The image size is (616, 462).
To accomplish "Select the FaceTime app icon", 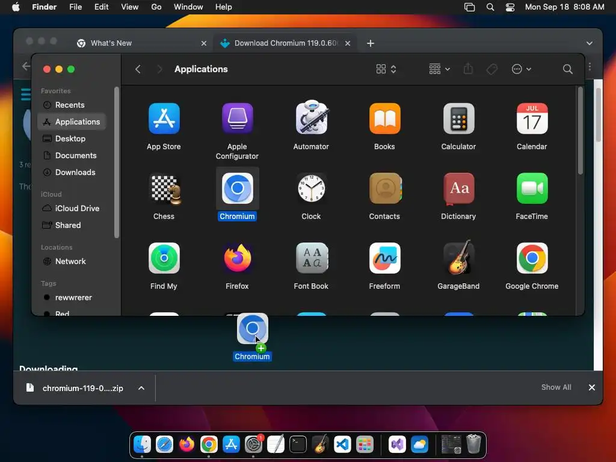I will [532, 188].
